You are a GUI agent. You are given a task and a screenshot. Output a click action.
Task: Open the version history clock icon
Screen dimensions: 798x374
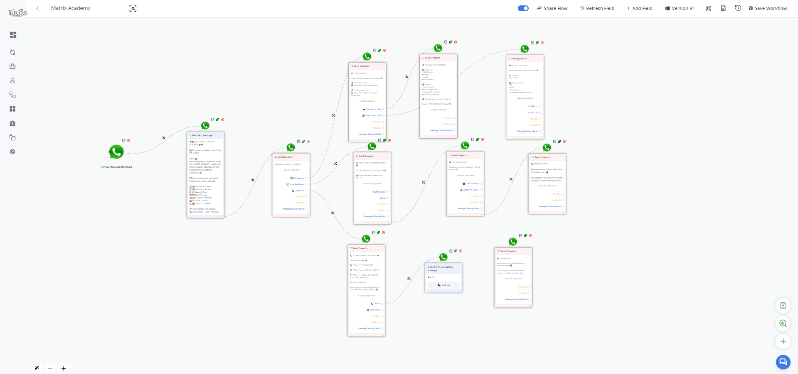click(x=738, y=8)
